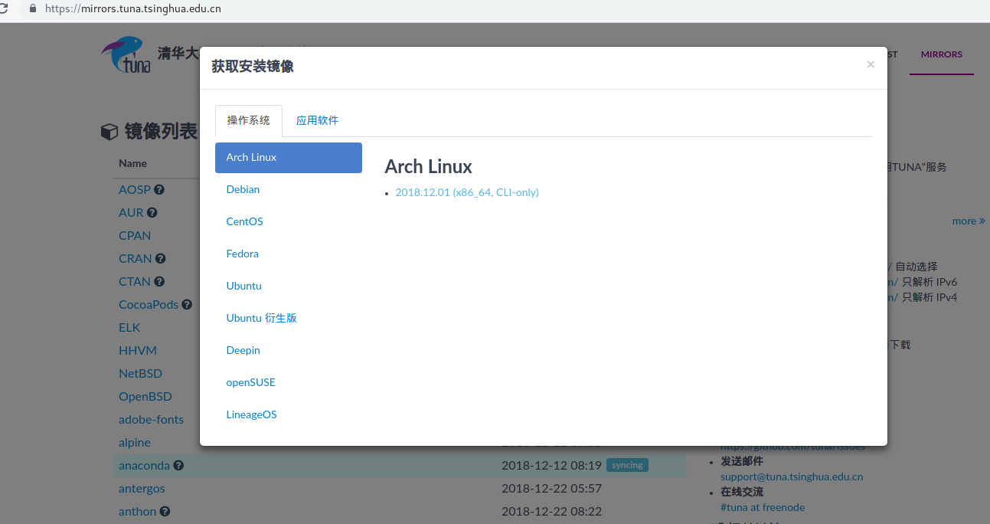Viewport: 990px width, 524px height.
Task: Click the help icon next to AOSP
Action: coord(159,189)
